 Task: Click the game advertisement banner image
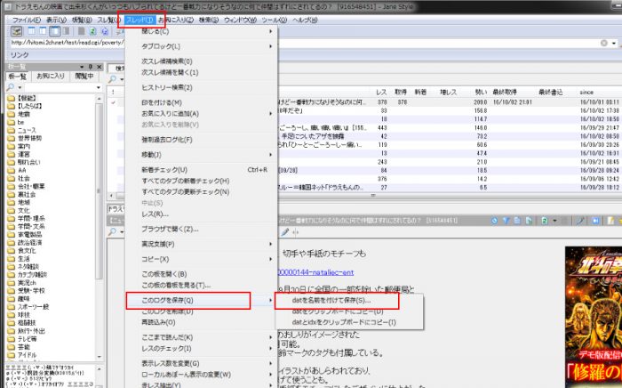[594, 317]
